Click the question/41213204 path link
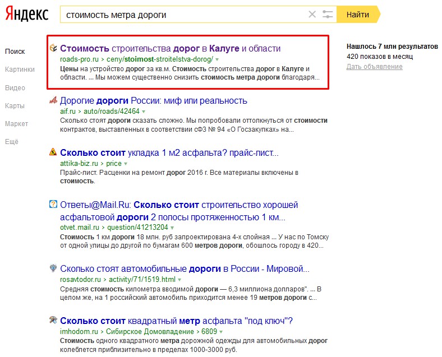The width and height of the screenshot is (442, 357). 138,228
